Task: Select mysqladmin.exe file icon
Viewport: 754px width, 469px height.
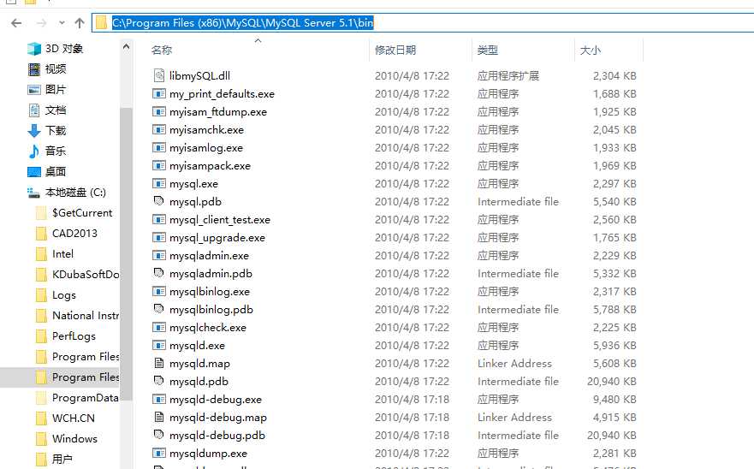Action: [x=158, y=255]
